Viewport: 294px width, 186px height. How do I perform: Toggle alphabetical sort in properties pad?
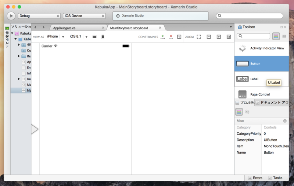247,112
